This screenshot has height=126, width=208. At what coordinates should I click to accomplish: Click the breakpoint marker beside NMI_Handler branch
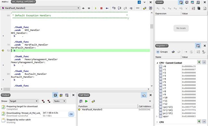click(3, 36)
